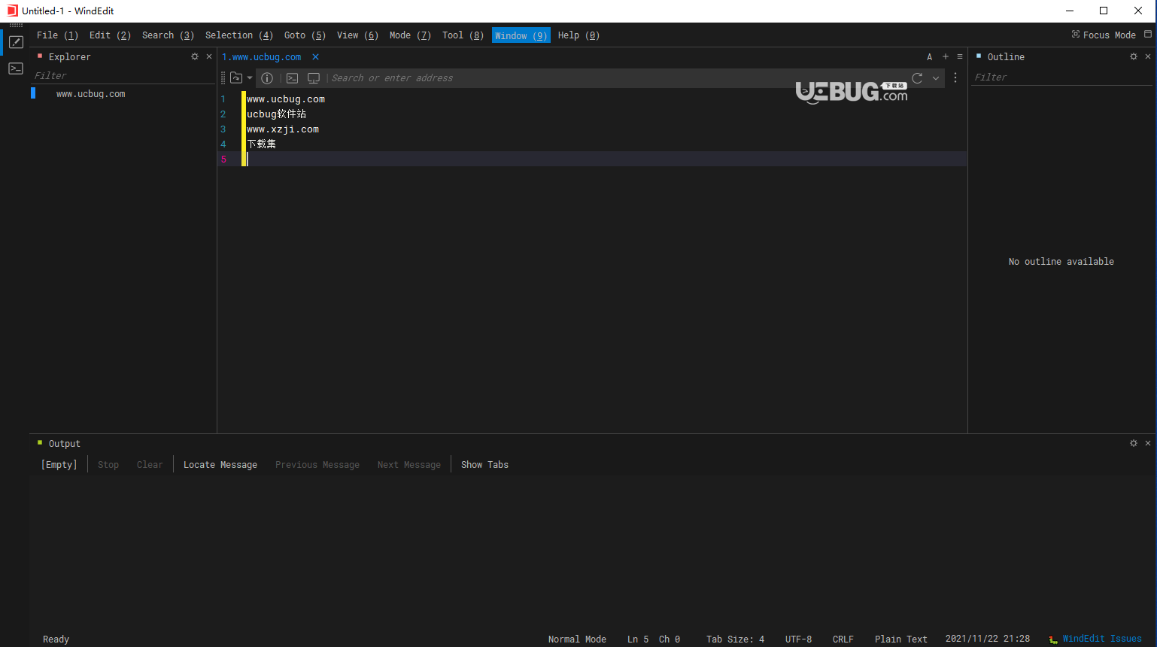1157x647 pixels.
Task: Open terminal icon in address toolbar
Action: pos(293,78)
